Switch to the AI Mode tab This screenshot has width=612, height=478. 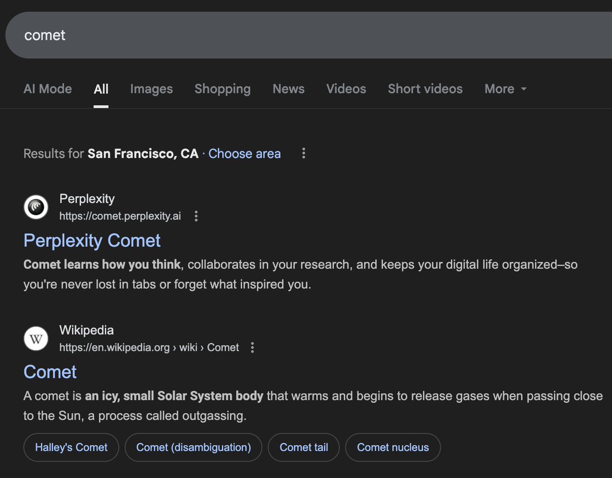[47, 89]
